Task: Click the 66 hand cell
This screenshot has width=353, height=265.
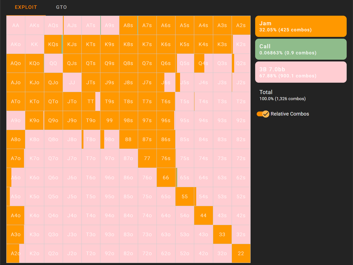Action: [166, 177]
